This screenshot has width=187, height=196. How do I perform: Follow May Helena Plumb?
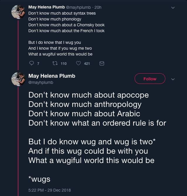tap(150, 79)
